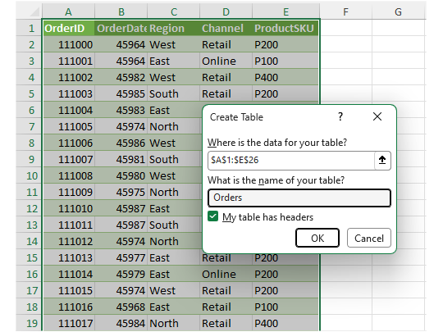Cancel the Create Table dialog
The width and height of the screenshot is (443, 332).
click(x=369, y=238)
